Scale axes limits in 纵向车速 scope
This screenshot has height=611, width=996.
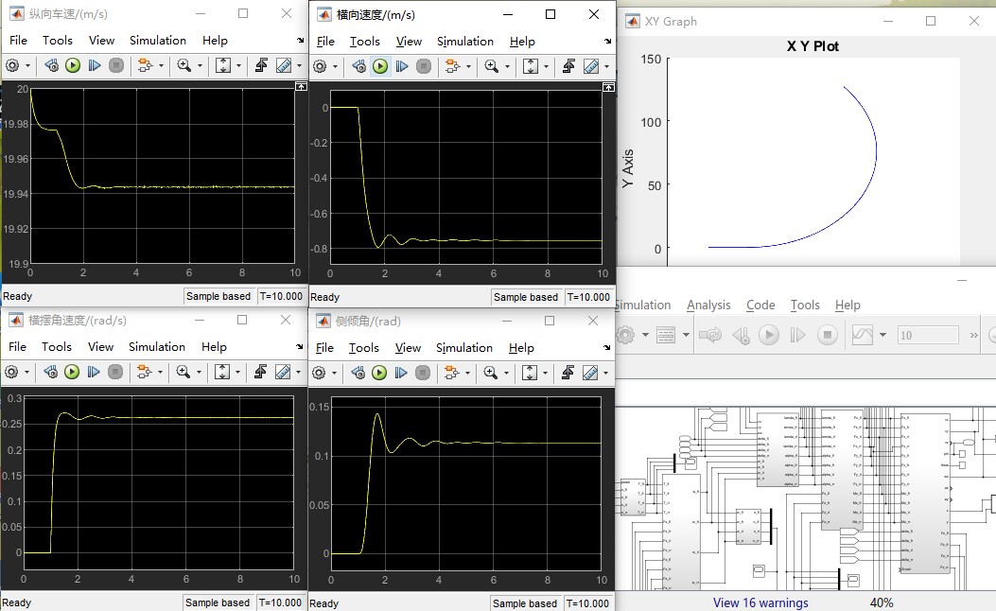point(223,65)
